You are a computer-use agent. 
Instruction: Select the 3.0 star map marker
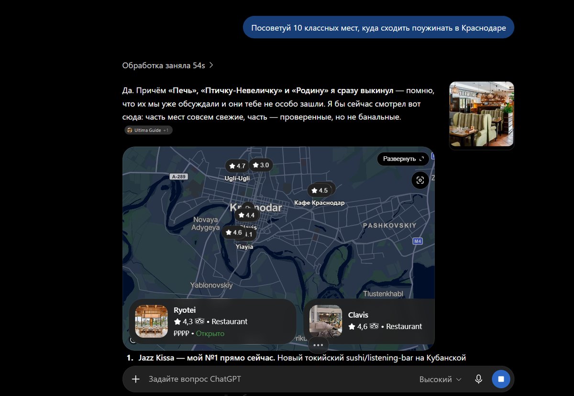coord(261,165)
